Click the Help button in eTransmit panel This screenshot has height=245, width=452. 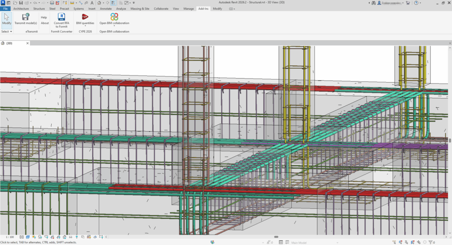point(44,17)
